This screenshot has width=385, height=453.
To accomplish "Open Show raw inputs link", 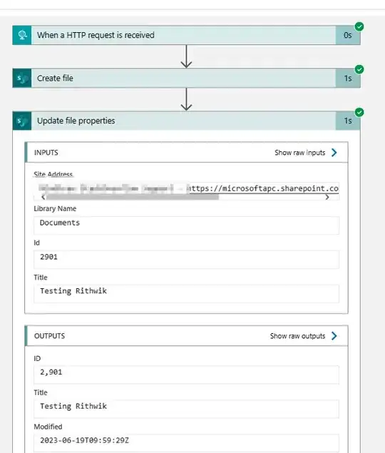I will [299, 153].
